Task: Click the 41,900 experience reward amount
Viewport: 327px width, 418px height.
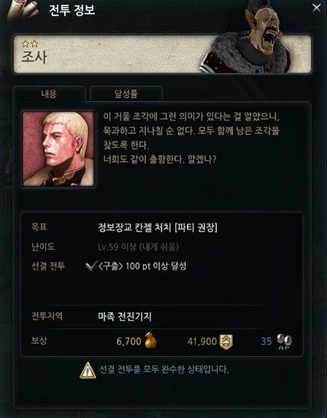Action: pyautogui.click(x=202, y=341)
